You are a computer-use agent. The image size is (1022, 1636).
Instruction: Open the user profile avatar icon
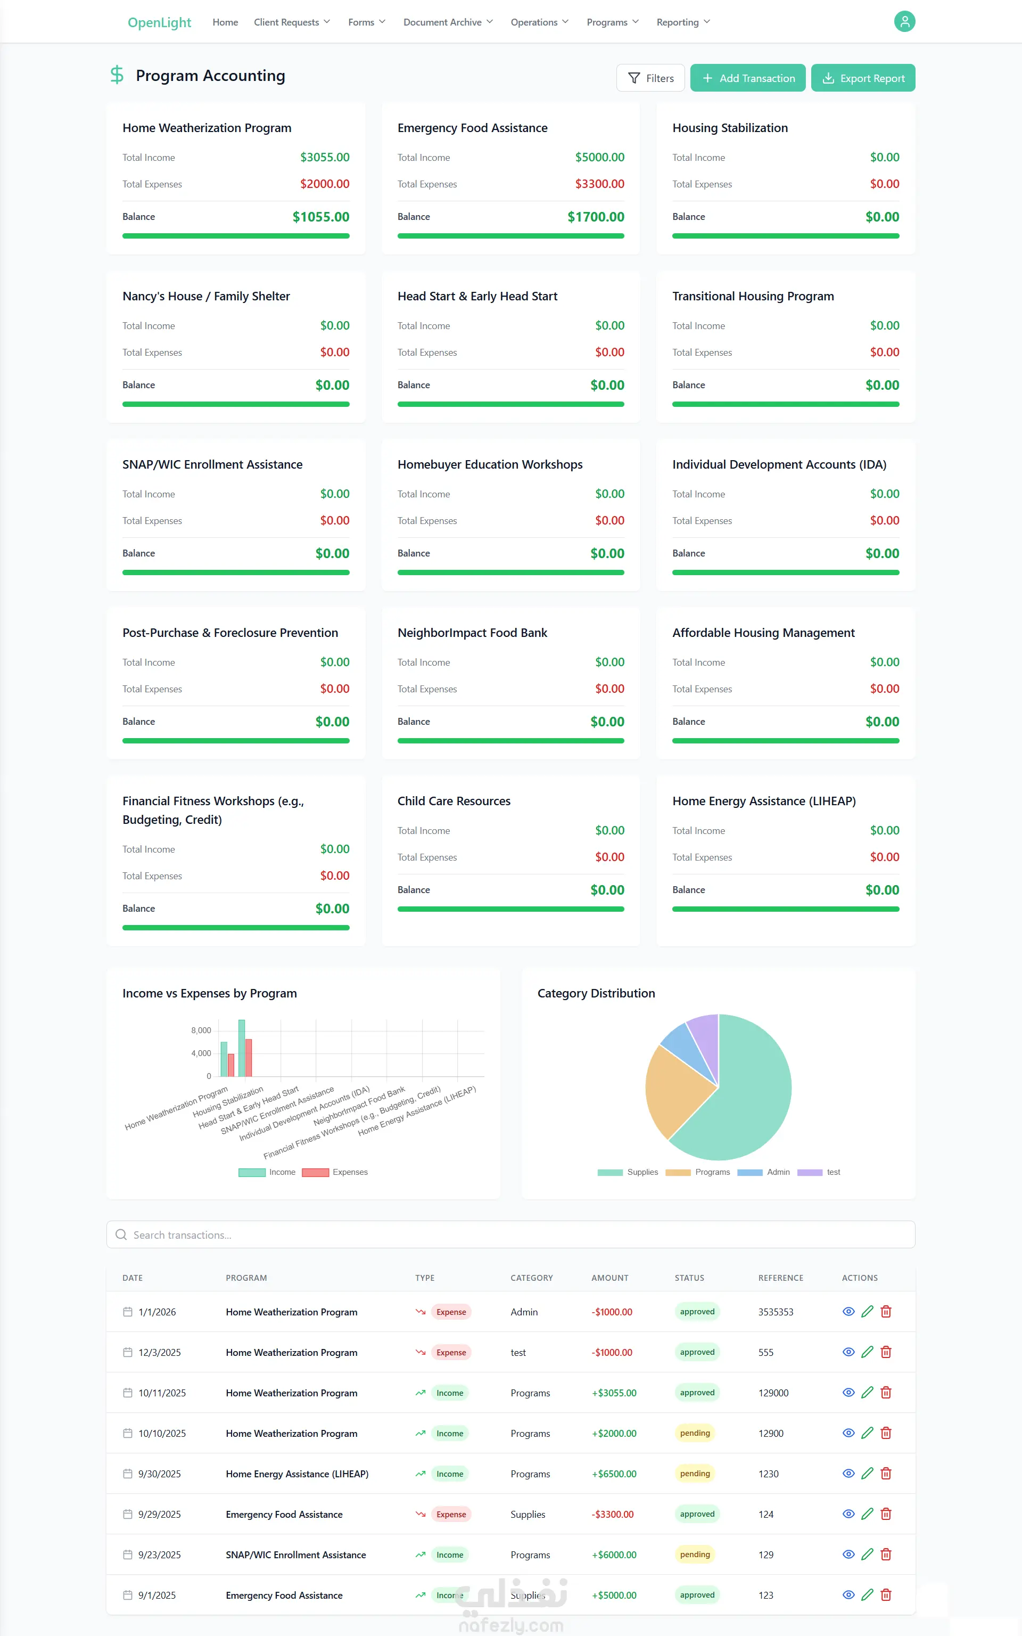click(x=904, y=22)
